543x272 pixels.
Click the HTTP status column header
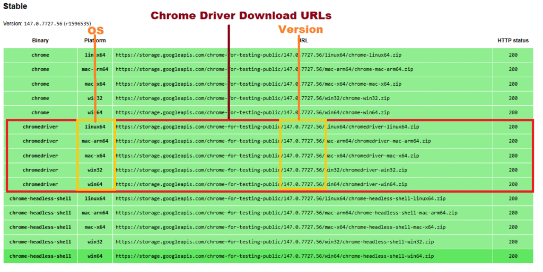(513, 40)
